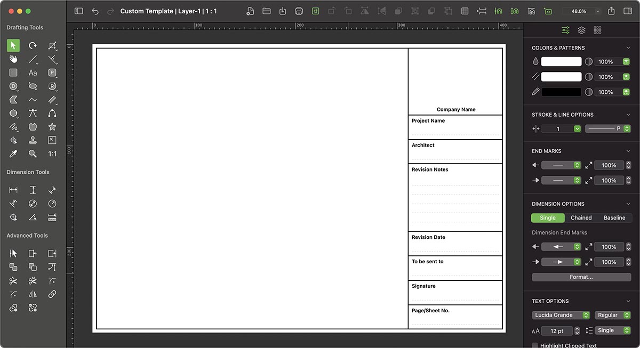
Task: Select the 1:1 zoom tool
Action: pyautogui.click(x=52, y=153)
